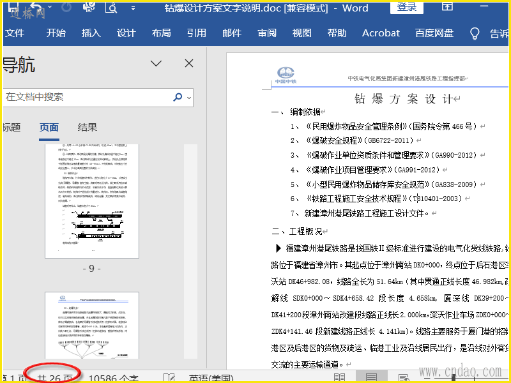Viewport: 511px width, 383px height.
Task: Click the Undo arrow icon
Action: pyautogui.click(x=36, y=6)
